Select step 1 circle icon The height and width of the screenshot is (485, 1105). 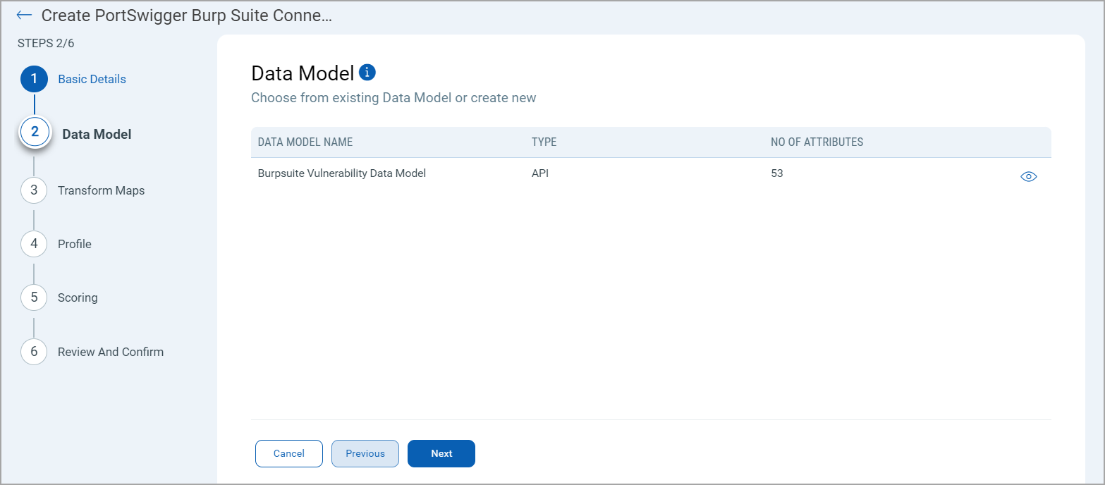pos(34,79)
